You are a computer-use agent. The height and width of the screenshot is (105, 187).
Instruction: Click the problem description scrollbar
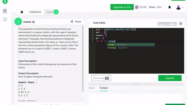(83, 58)
